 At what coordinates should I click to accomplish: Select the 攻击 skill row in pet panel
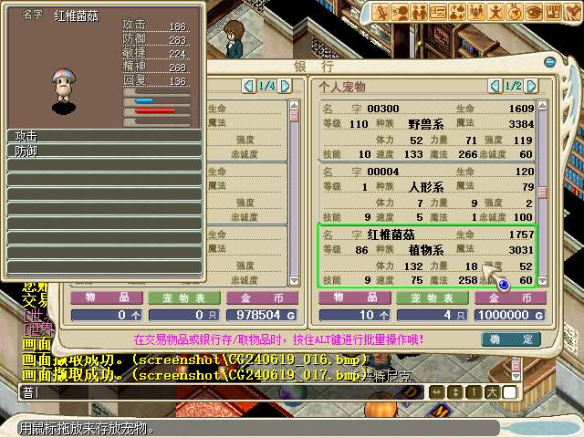click(105, 136)
